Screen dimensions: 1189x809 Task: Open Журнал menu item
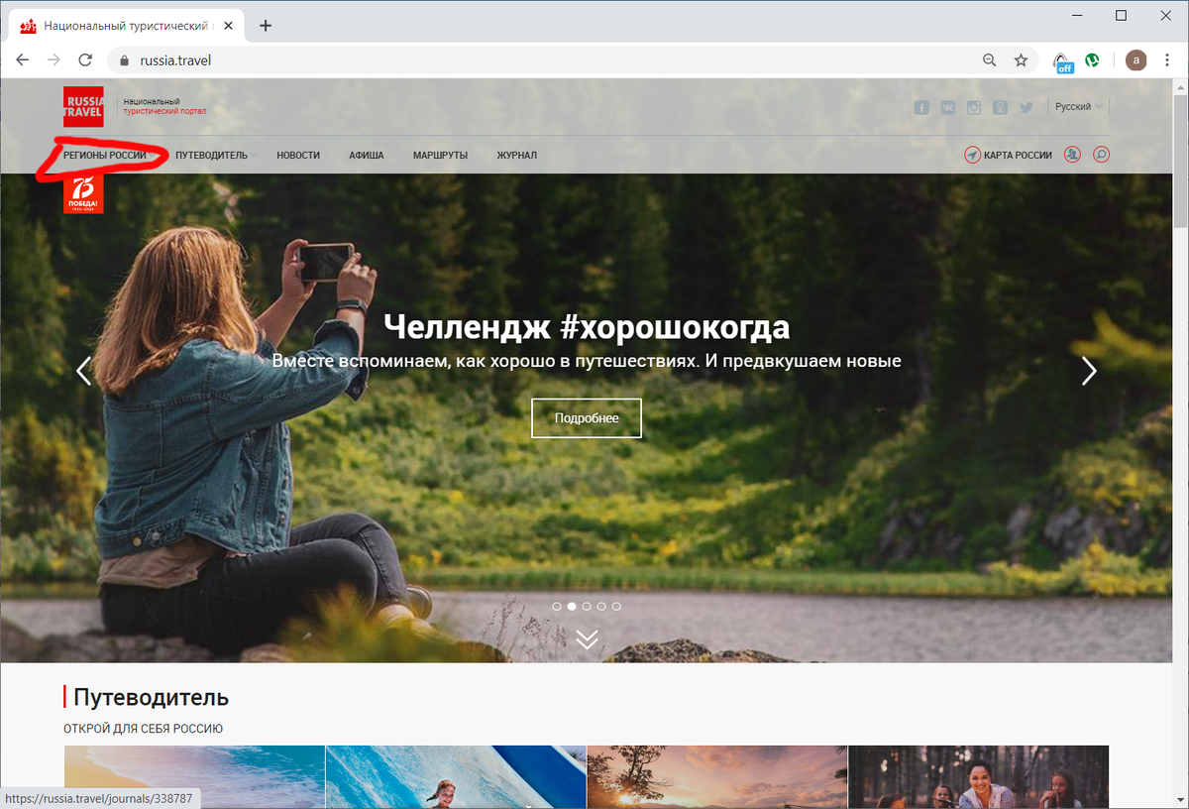[517, 156]
